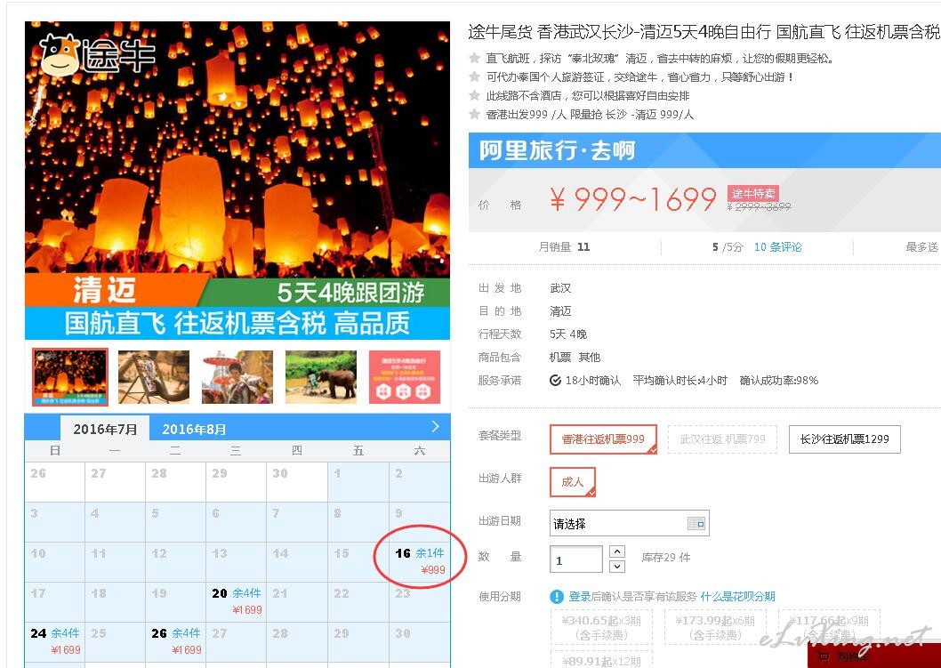
Task: Choose the ¥340.65起x3期 installment option
Action: pos(601,627)
